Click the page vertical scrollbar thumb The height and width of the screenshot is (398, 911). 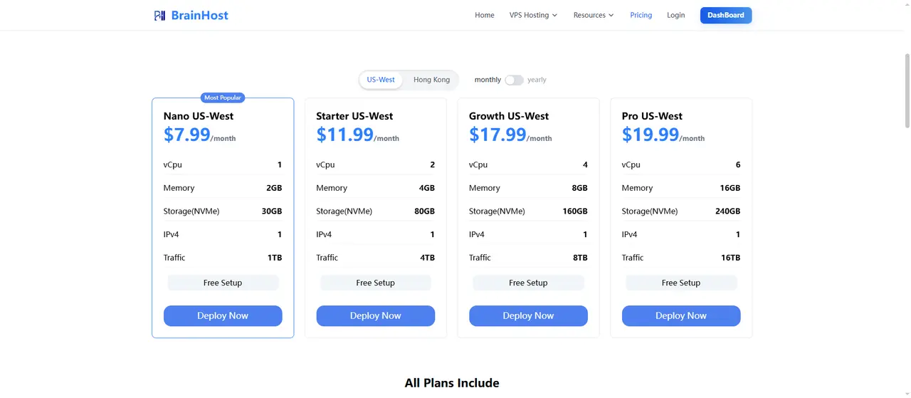(907, 90)
